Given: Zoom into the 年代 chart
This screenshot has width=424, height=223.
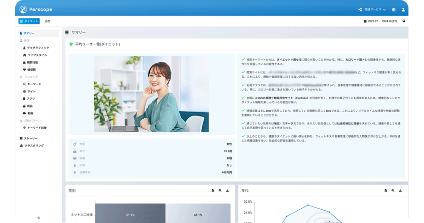Looking at the screenshot, I should [x=393, y=190].
